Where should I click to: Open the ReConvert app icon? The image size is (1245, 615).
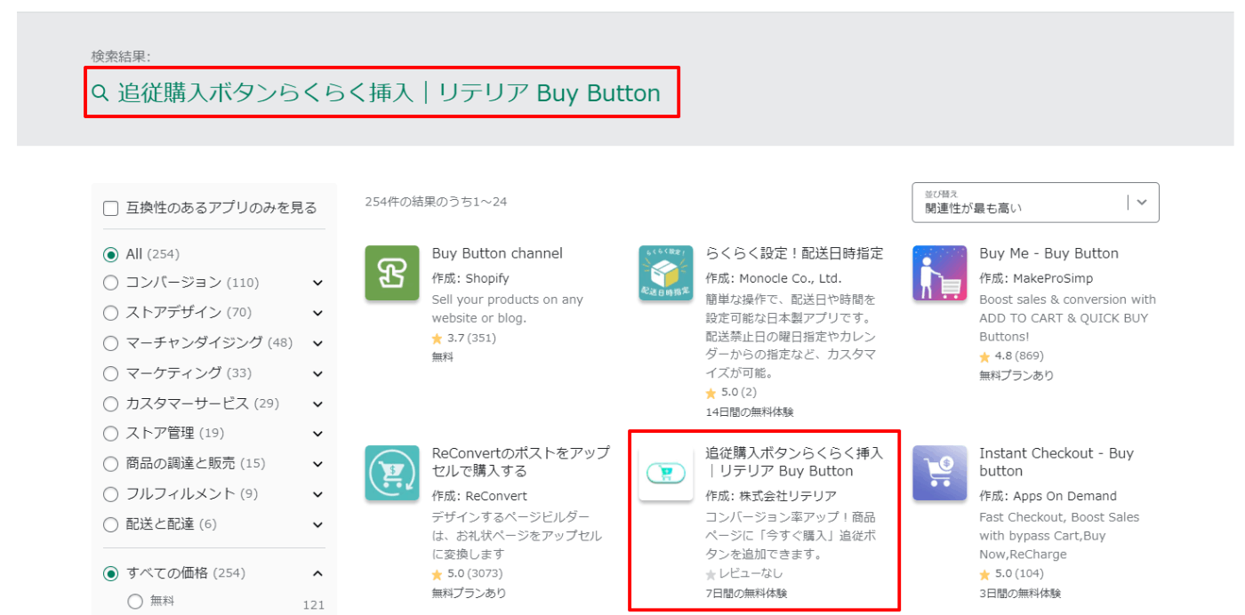click(x=392, y=473)
